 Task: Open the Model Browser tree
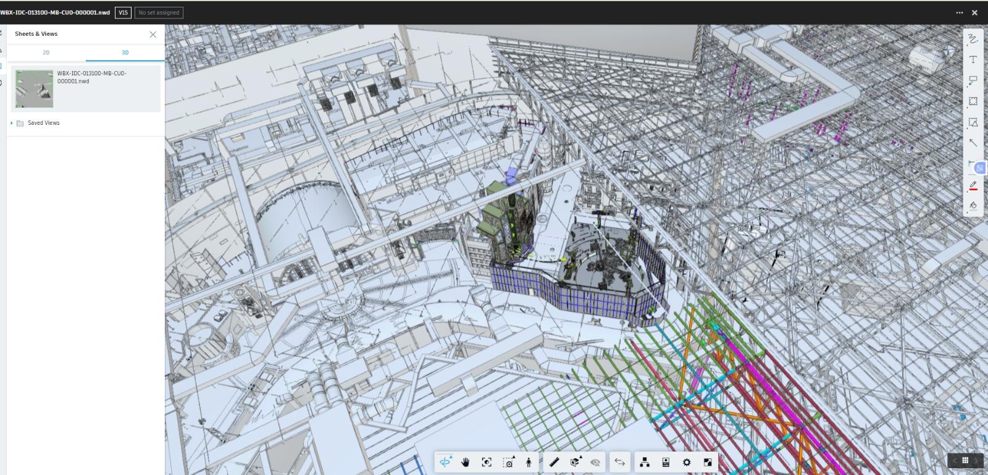[645, 462]
